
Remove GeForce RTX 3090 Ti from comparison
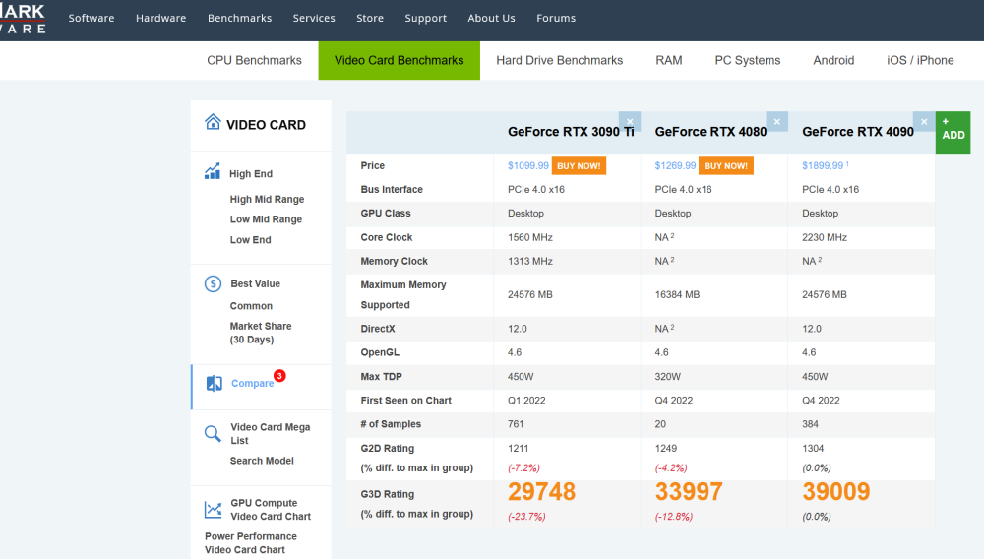click(x=630, y=122)
